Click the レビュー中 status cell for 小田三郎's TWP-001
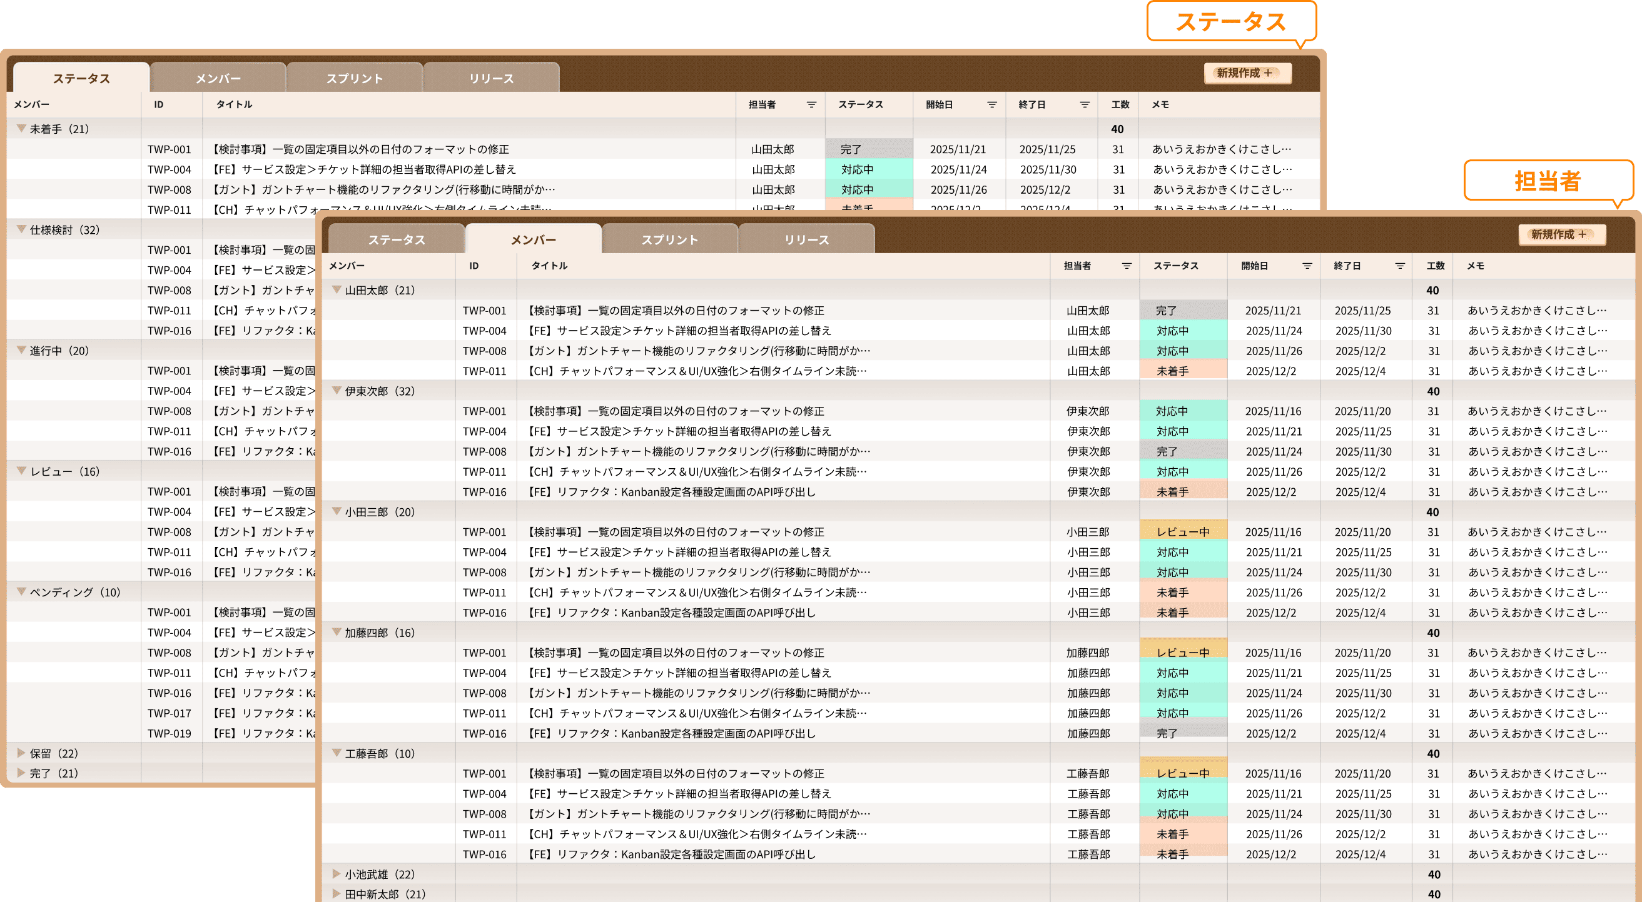1642x902 pixels. [x=1182, y=532]
